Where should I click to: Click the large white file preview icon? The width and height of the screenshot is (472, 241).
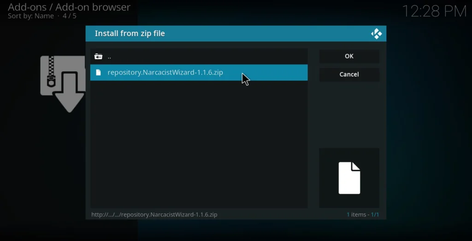pyautogui.click(x=349, y=178)
